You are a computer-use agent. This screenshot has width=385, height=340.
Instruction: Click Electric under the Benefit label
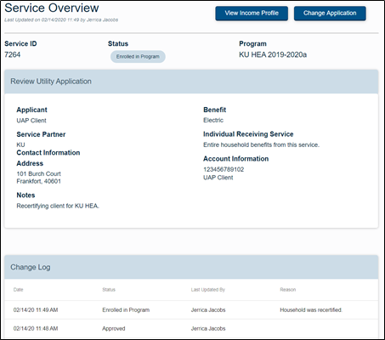coord(213,120)
